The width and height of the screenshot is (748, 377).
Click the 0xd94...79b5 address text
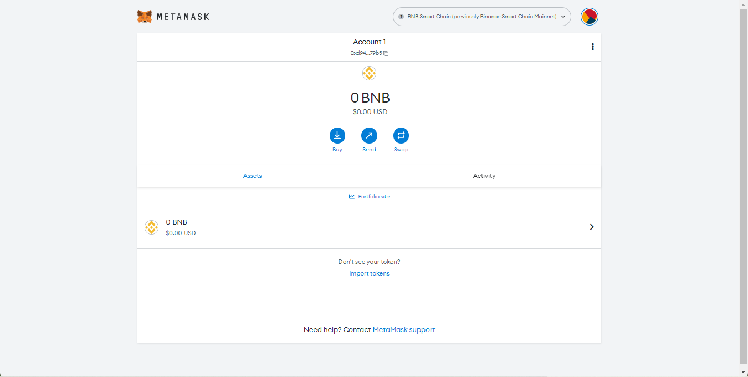point(366,53)
